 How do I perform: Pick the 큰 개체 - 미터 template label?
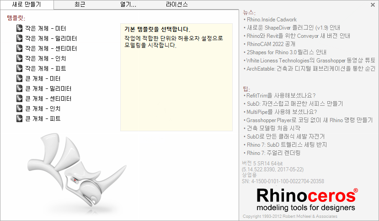[43, 79]
